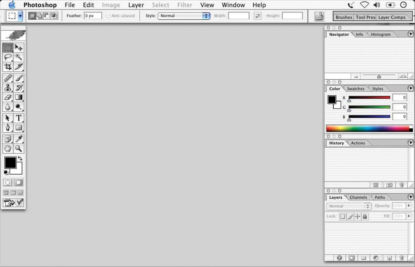The width and height of the screenshot is (415, 267).
Task: Toggle the Anti-aliased checkbox
Action: (108, 16)
